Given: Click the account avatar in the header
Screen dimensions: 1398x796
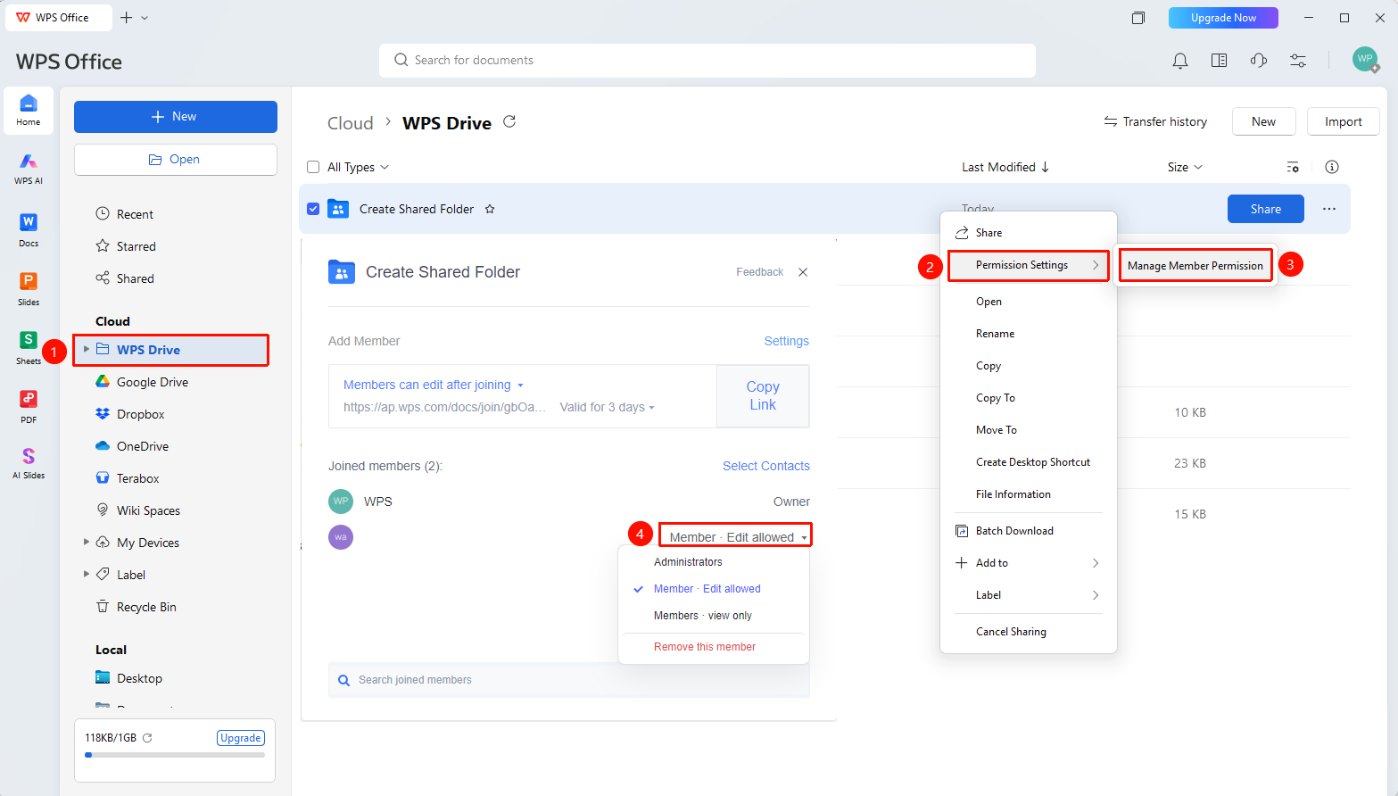Looking at the screenshot, I should (1365, 60).
